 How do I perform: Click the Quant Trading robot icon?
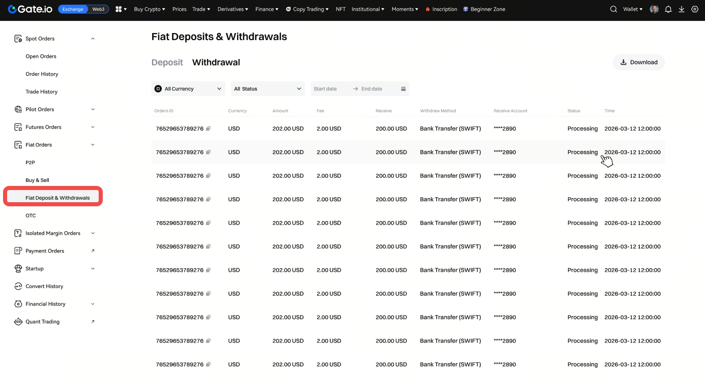pos(18,322)
